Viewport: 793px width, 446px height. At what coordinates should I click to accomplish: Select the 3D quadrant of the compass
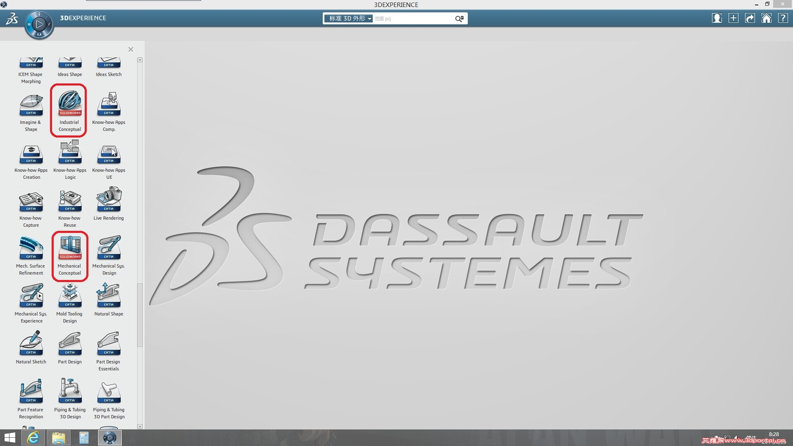[29, 24]
